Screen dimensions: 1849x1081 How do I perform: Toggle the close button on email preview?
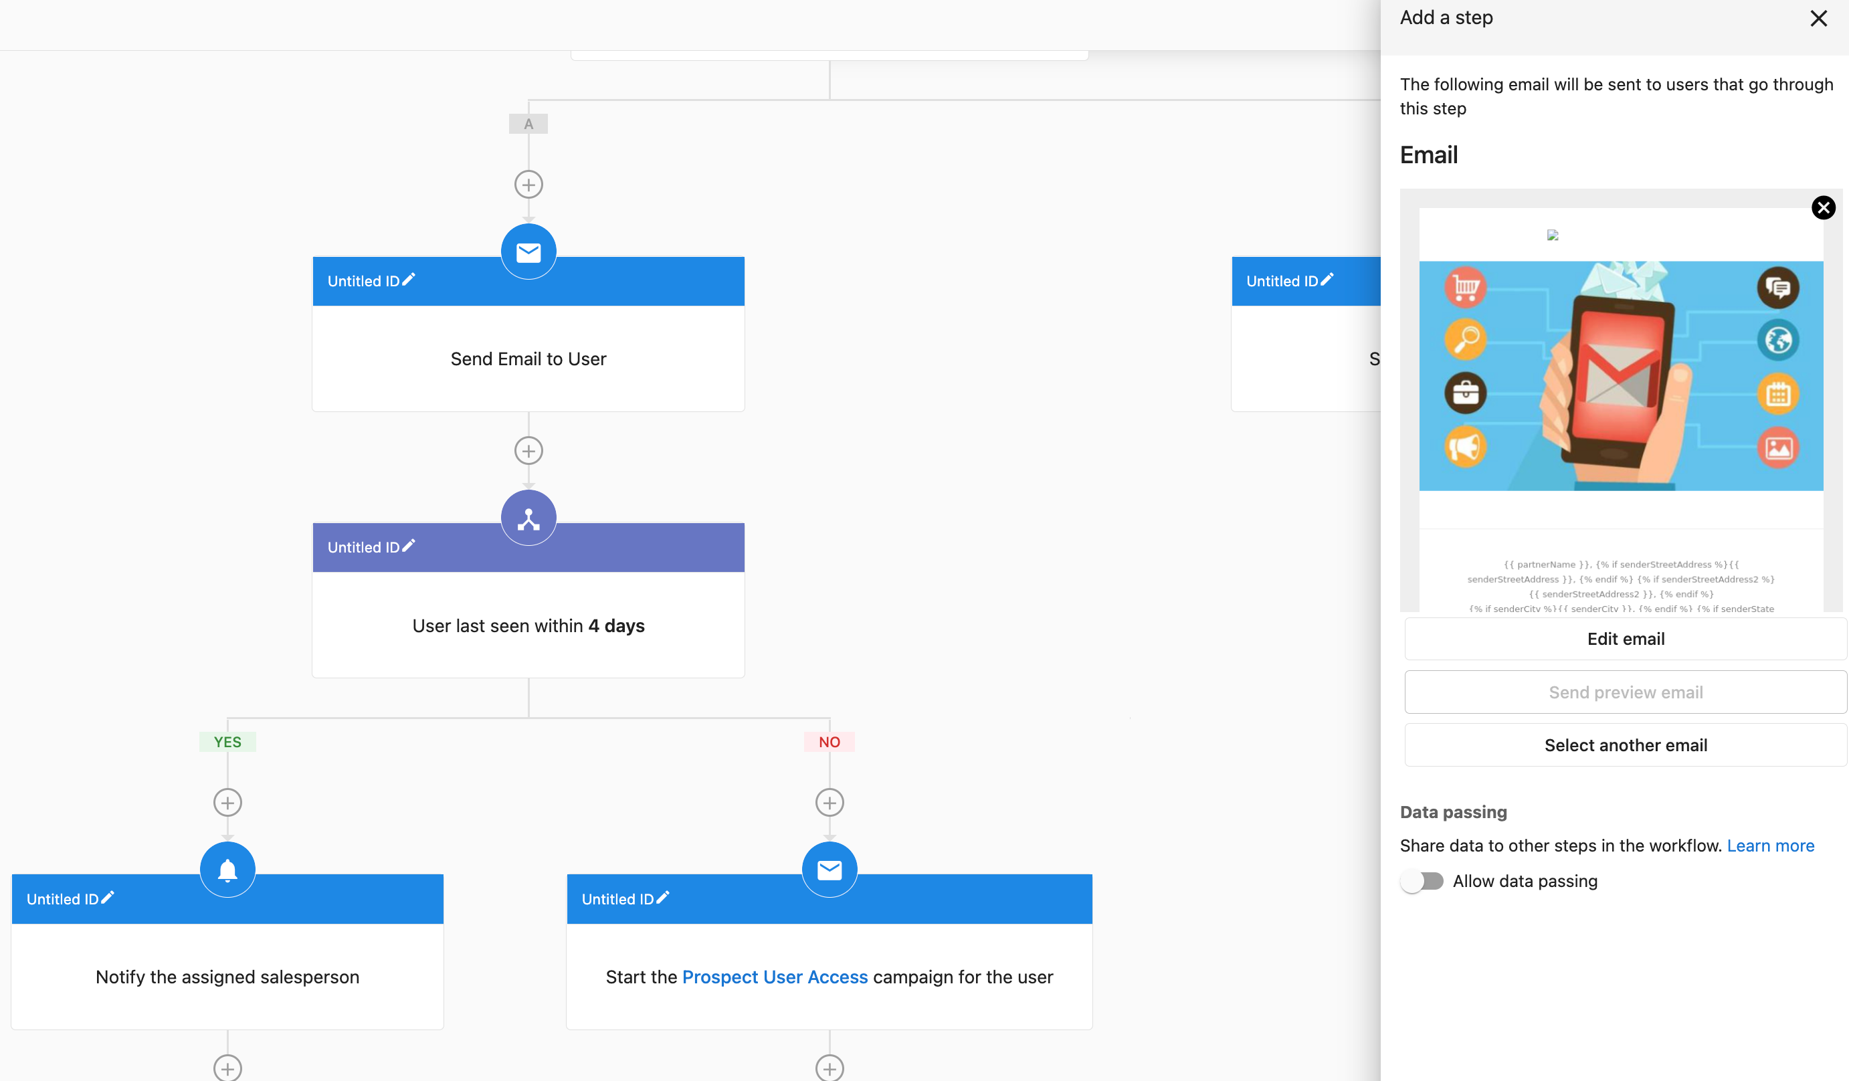click(x=1824, y=207)
